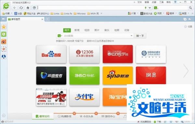Open the Microso bookmark folder
This screenshot has height=124, width=195.
coord(80,14)
